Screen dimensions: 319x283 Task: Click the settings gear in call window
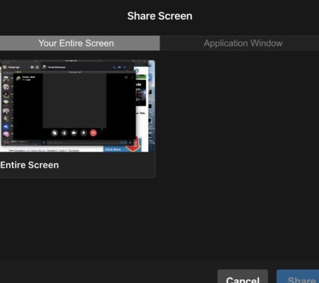click(x=125, y=77)
